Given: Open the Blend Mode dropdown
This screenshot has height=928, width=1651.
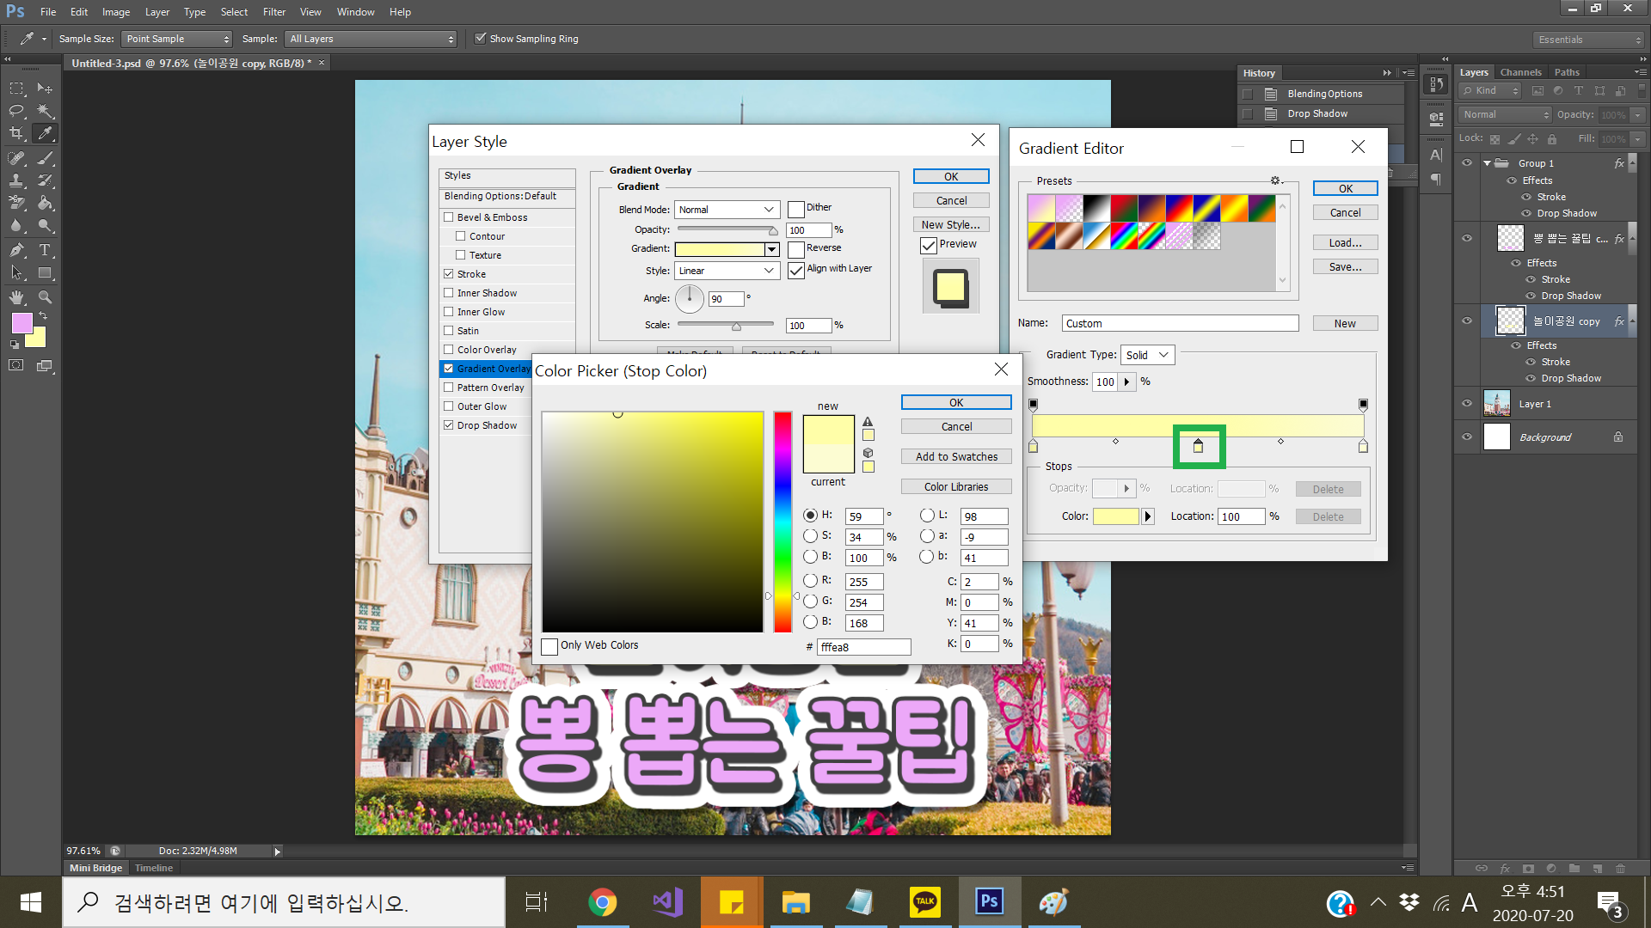Looking at the screenshot, I should 727,210.
